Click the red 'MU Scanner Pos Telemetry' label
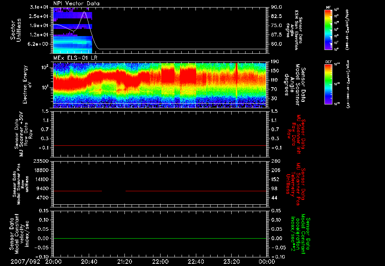The width and height of the screenshot is (385, 266). (296, 184)
